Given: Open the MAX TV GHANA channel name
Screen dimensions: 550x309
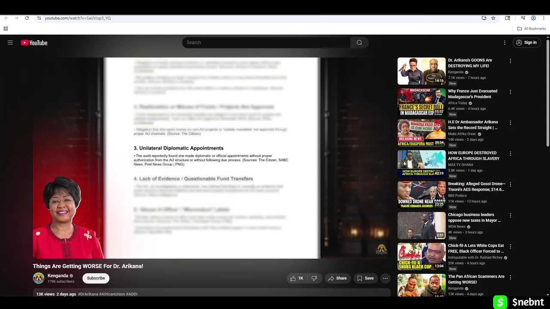Looking at the screenshot, I should point(461,165).
